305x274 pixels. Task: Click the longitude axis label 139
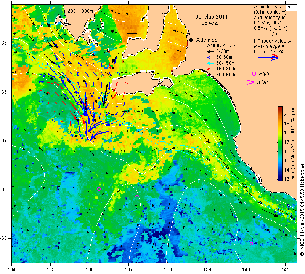pos(207,270)
